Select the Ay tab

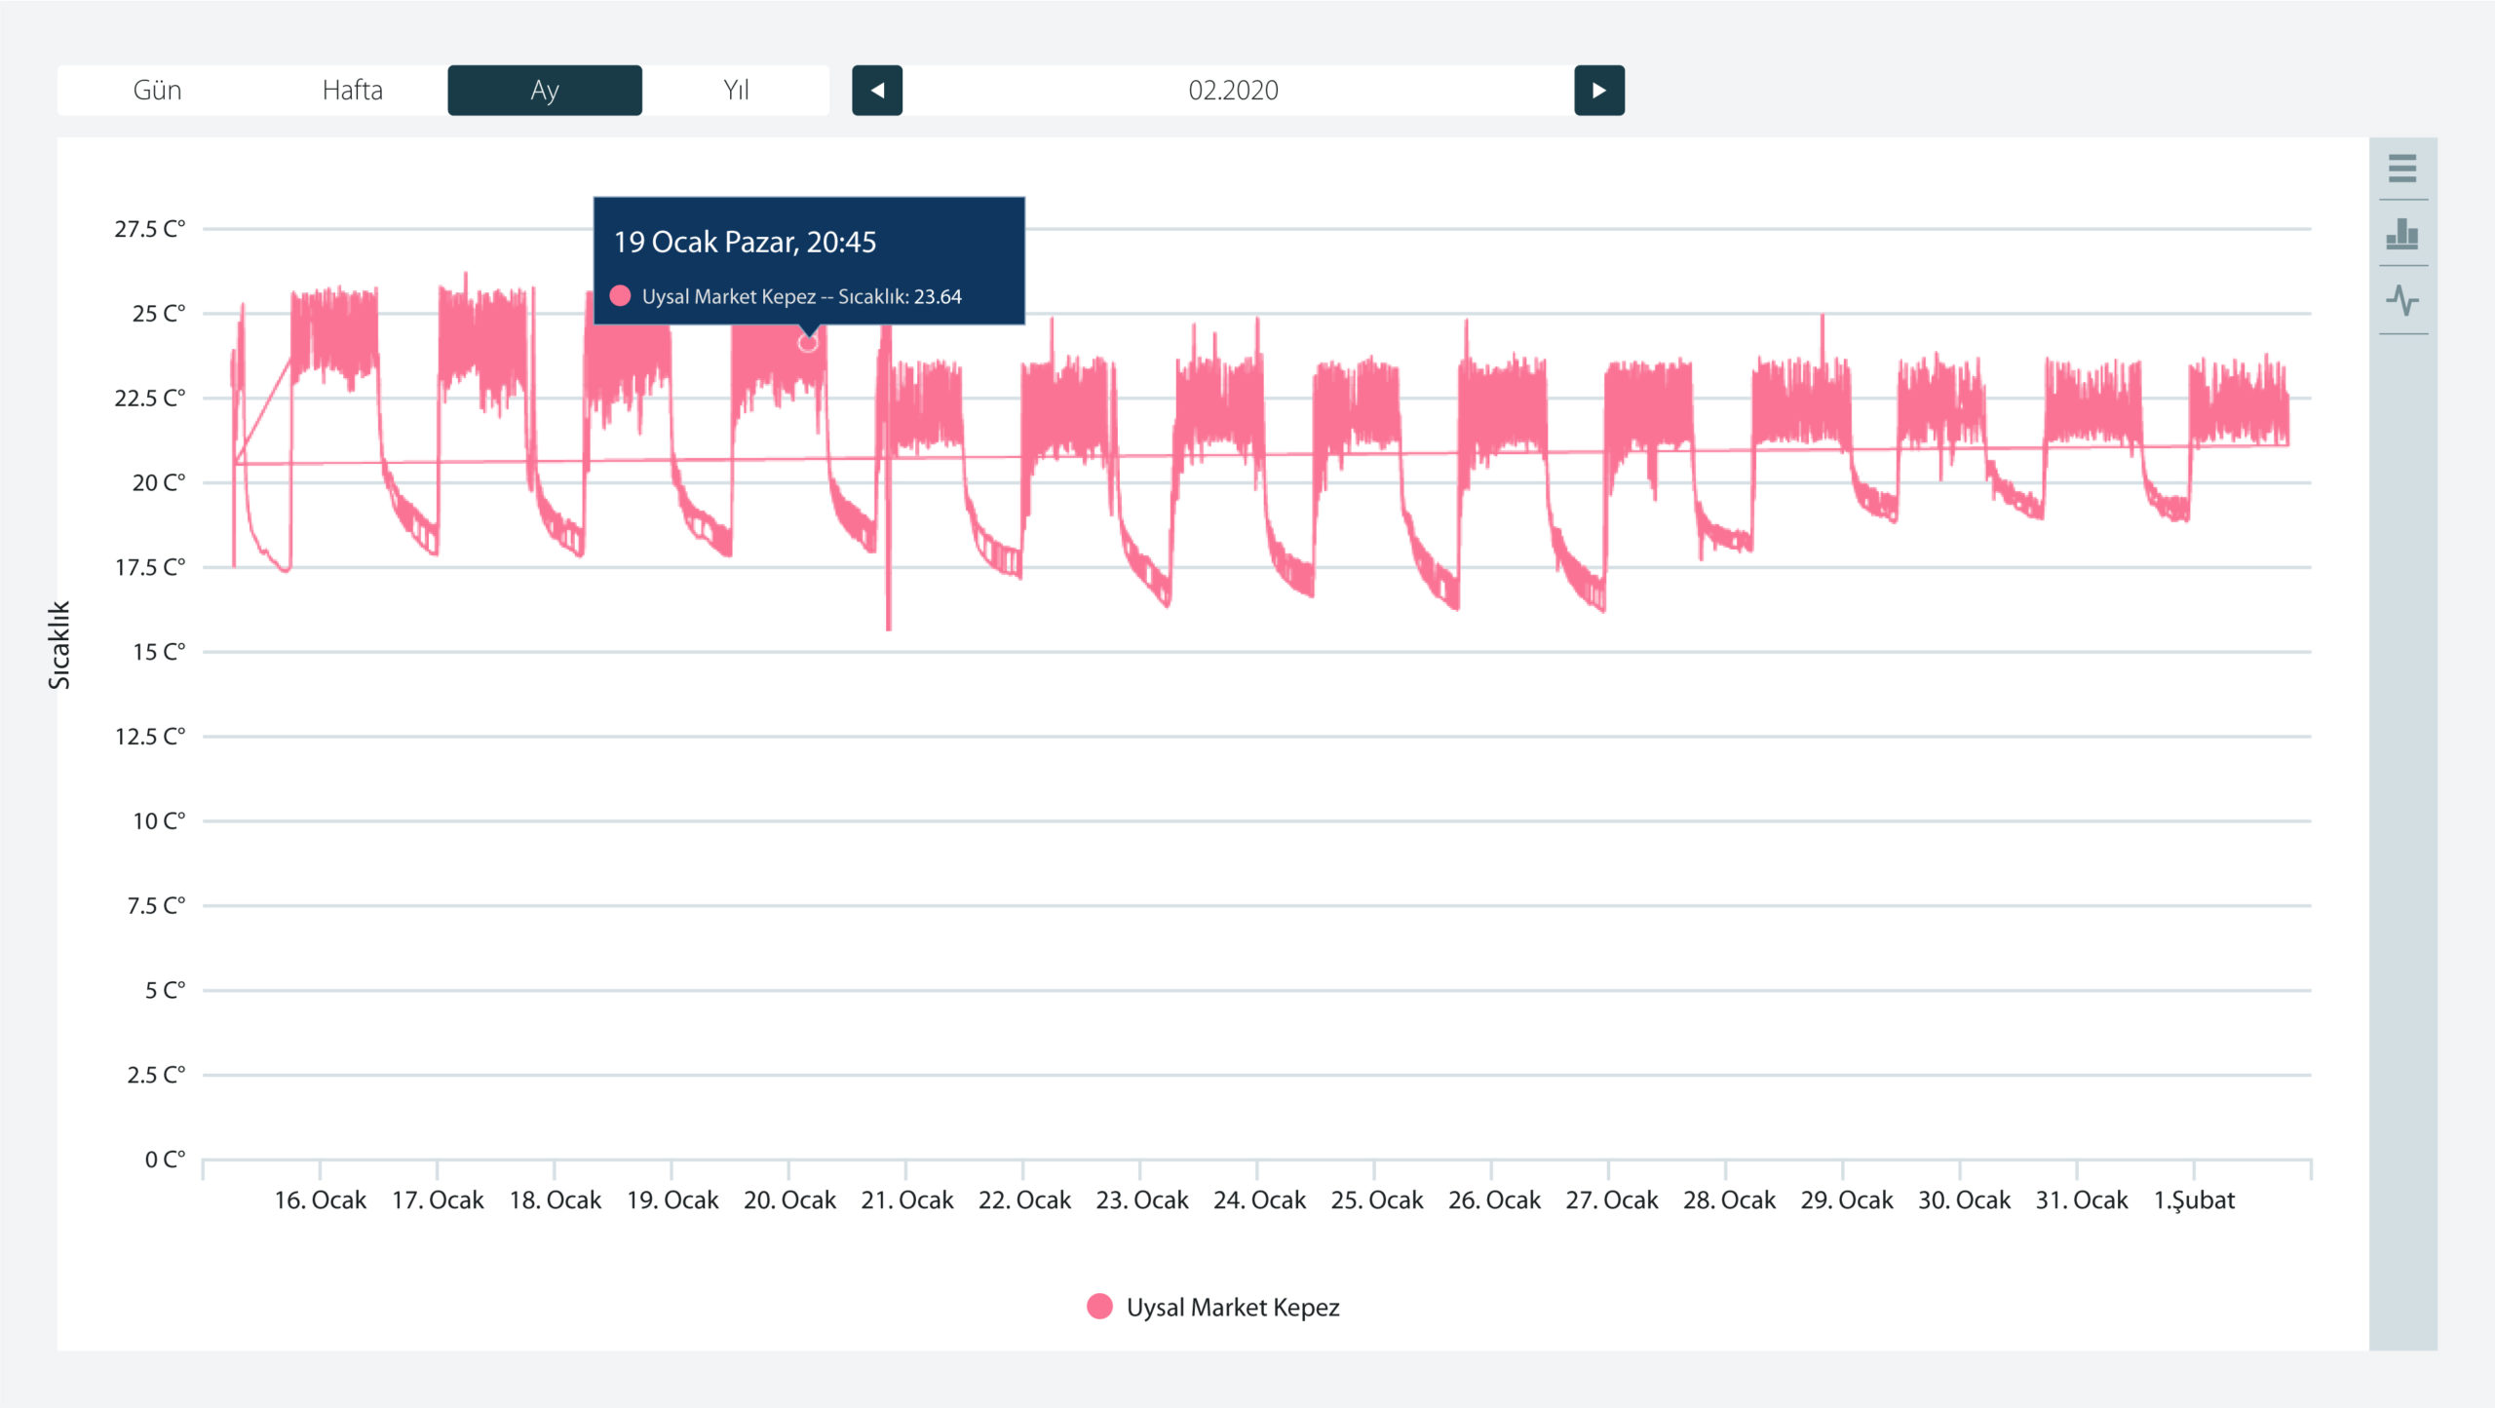click(545, 91)
